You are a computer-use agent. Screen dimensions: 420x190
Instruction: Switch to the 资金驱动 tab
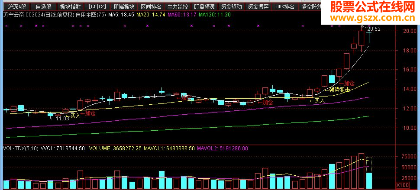click(231, 6)
